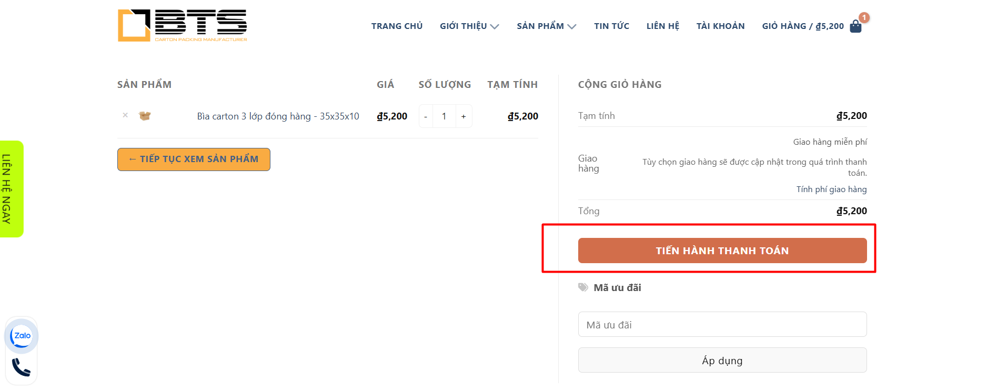Click the phone call icon
Viewport: 987px width, 390px height.
pos(21,367)
